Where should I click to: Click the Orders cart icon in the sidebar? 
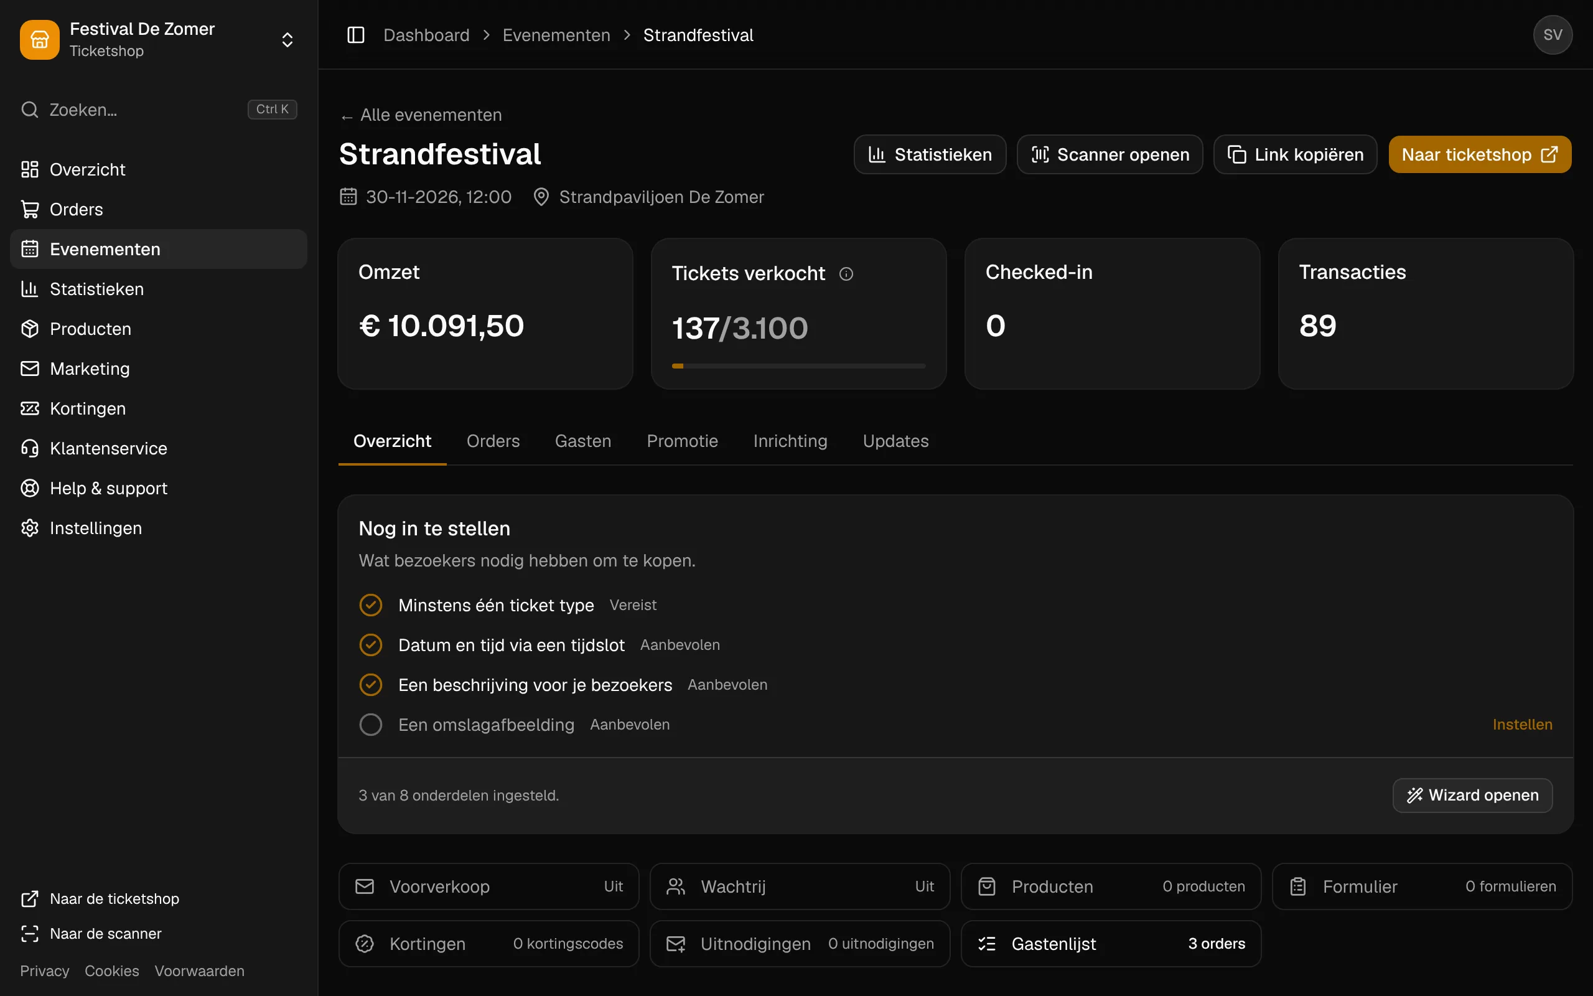tap(30, 210)
